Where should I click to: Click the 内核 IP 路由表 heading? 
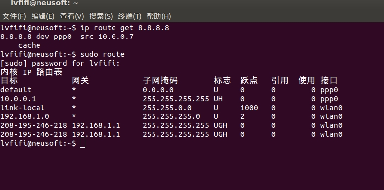(x=32, y=72)
